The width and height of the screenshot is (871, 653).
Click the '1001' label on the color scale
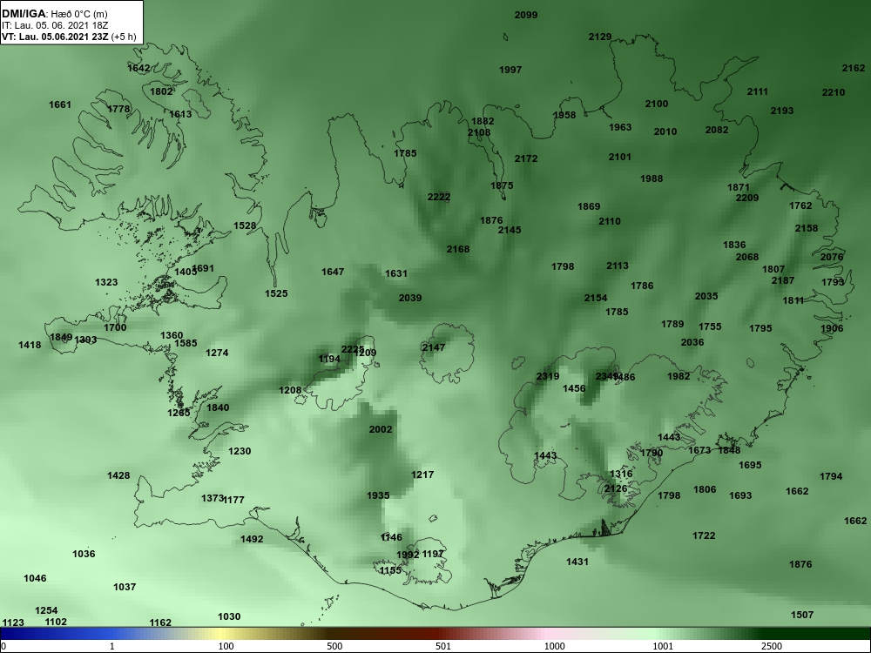pyautogui.click(x=663, y=646)
